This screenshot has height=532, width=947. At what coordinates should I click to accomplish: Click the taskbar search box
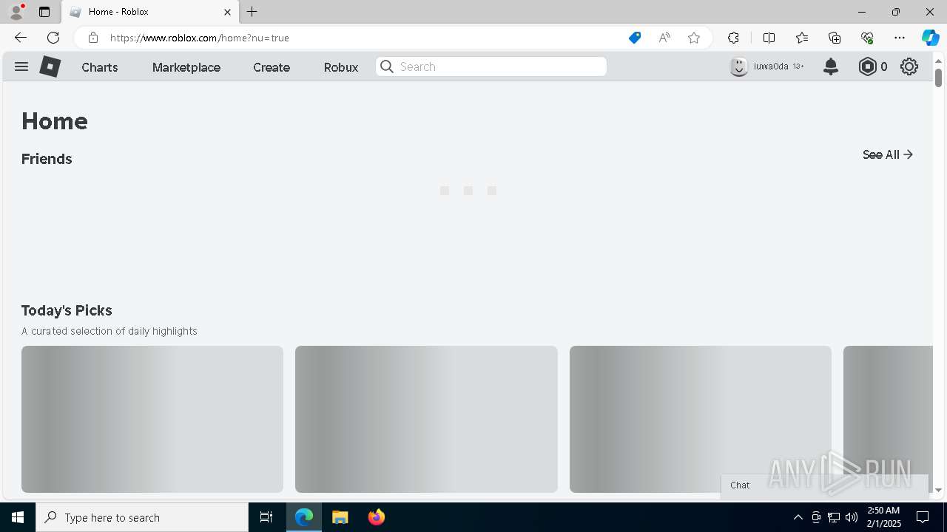[142, 517]
